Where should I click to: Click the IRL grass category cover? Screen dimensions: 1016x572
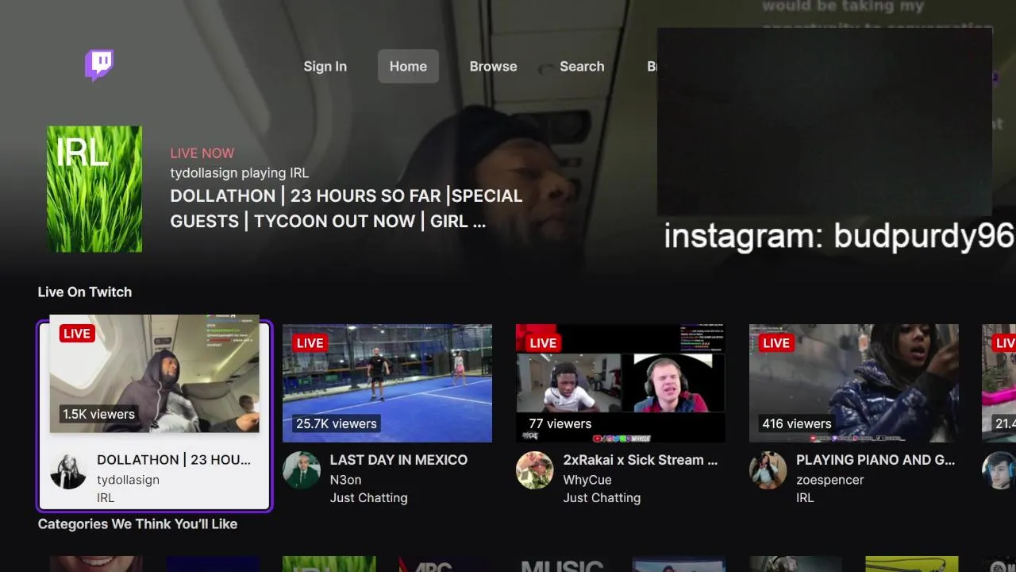point(94,189)
